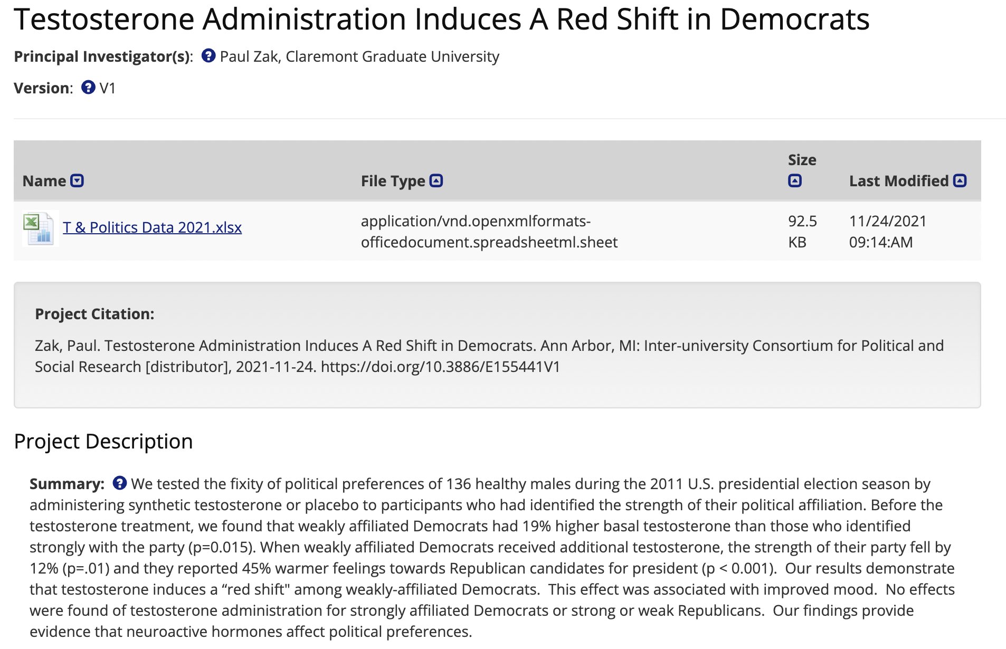Click the 92.5 KB file size cell

pos(802,232)
